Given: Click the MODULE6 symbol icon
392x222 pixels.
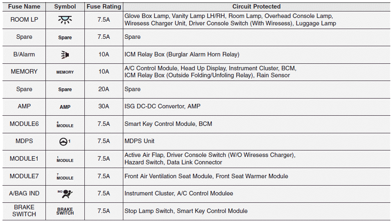Looking at the screenshot, I should [x=65, y=124].
